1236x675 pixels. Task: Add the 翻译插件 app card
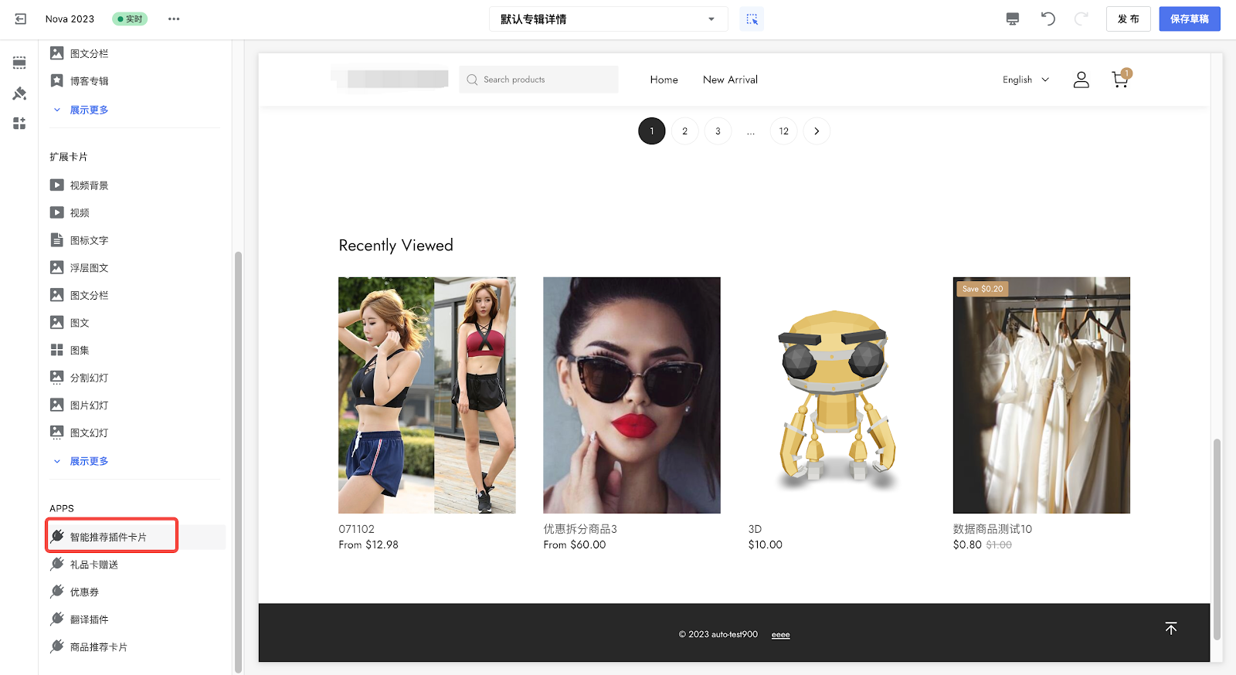80,619
